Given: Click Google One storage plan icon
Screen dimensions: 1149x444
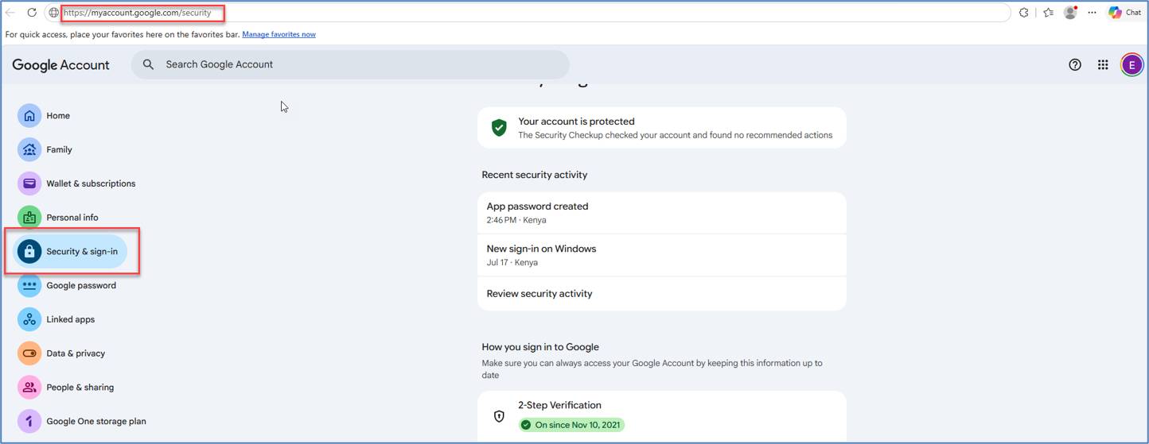Looking at the screenshot, I should tap(29, 421).
